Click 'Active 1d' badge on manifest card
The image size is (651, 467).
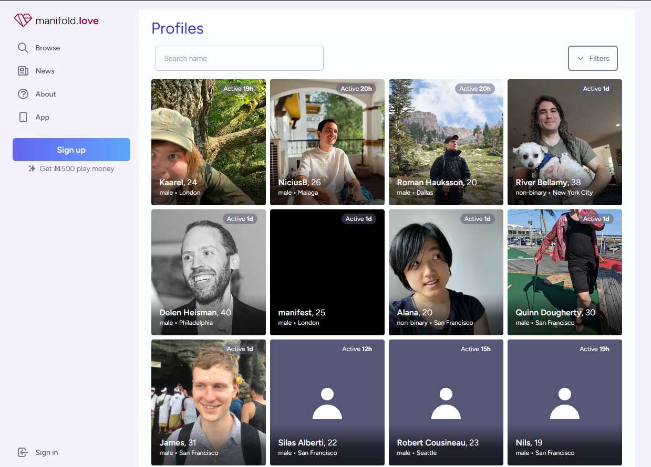tap(359, 219)
